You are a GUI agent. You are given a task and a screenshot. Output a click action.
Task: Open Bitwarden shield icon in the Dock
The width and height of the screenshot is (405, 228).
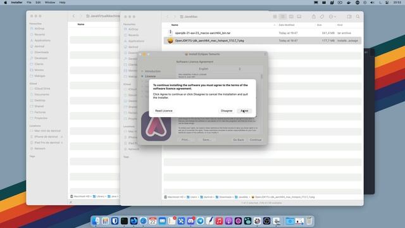click(115, 221)
